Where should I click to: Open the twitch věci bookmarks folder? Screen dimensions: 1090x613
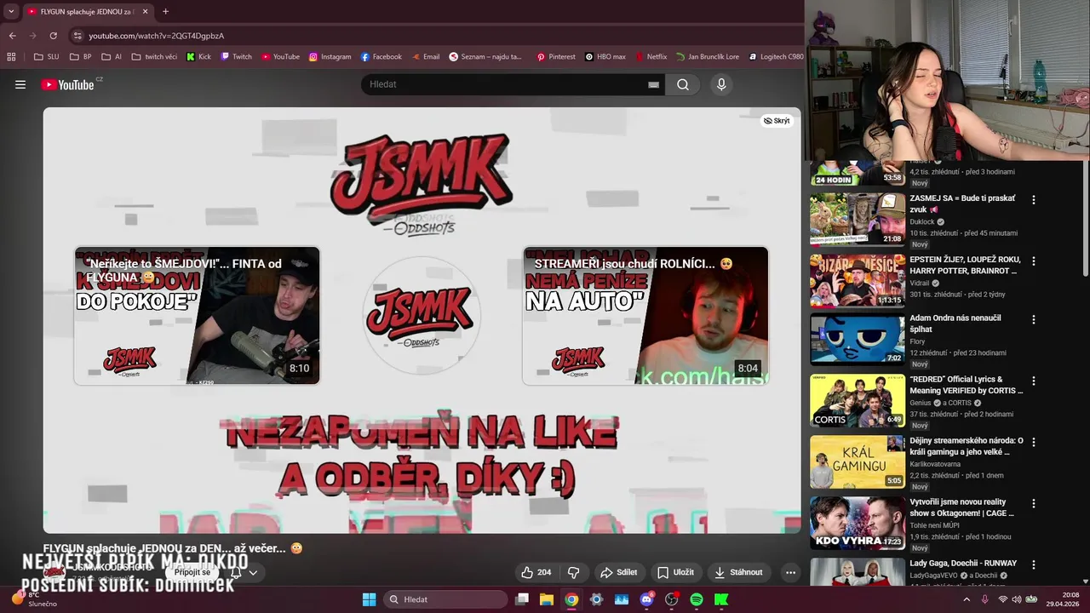pyautogui.click(x=154, y=57)
